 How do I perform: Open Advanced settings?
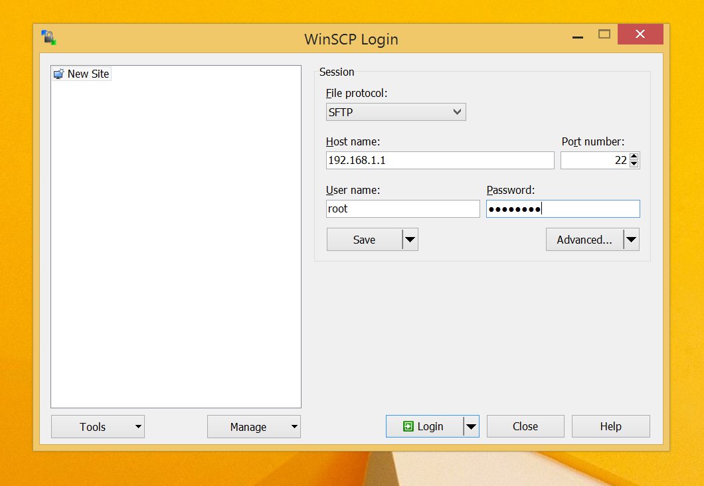click(x=584, y=240)
